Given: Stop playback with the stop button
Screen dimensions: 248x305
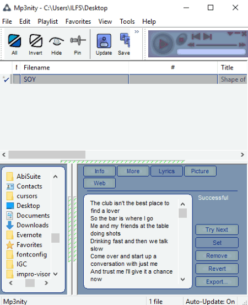Looking at the screenshot, I should 181,40.
